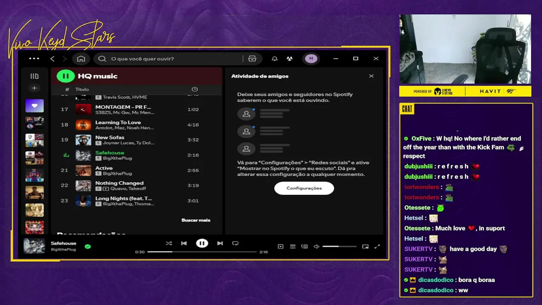Select track Learning To Love
The width and height of the screenshot is (542, 305).
[136, 125]
